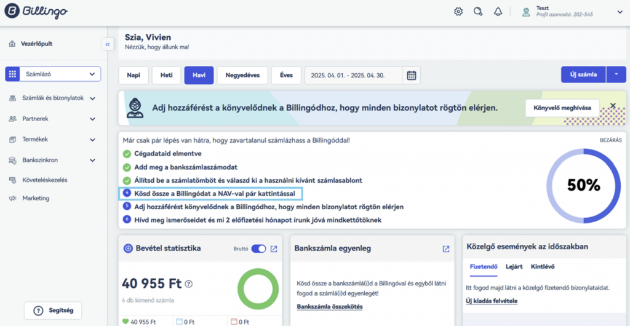Click the Bevétel statisztika clock icon
630x326 pixels.
coord(128,248)
